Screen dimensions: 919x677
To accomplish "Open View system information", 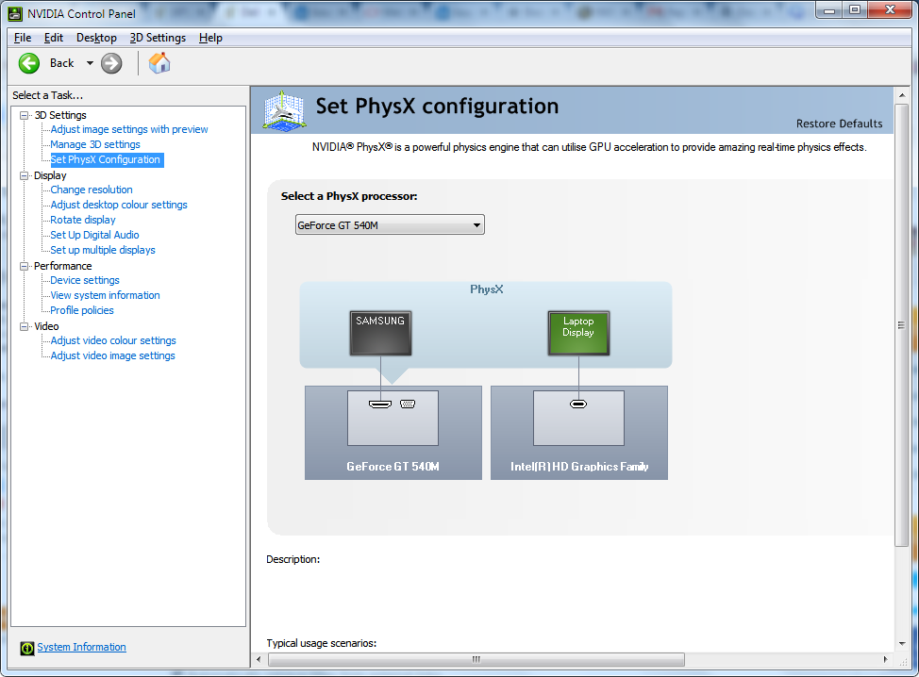I will pos(105,296).
